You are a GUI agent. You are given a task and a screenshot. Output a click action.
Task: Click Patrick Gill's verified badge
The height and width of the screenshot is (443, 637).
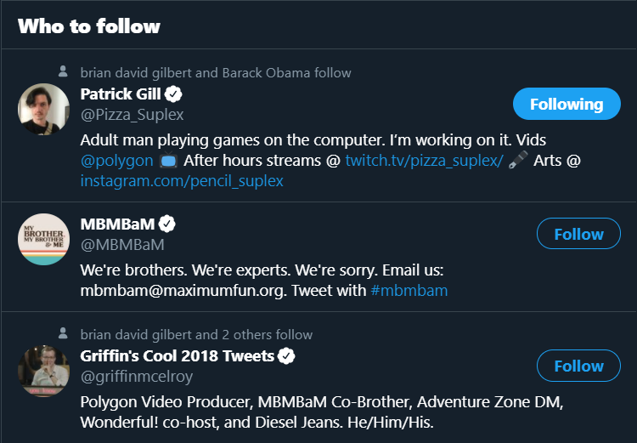tap(174, 94)
